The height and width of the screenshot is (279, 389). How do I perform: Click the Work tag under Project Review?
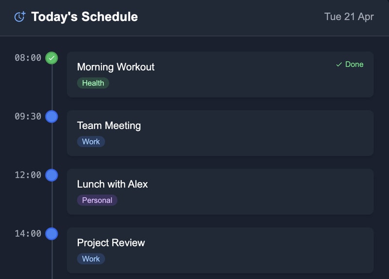[x=91, y=259]
